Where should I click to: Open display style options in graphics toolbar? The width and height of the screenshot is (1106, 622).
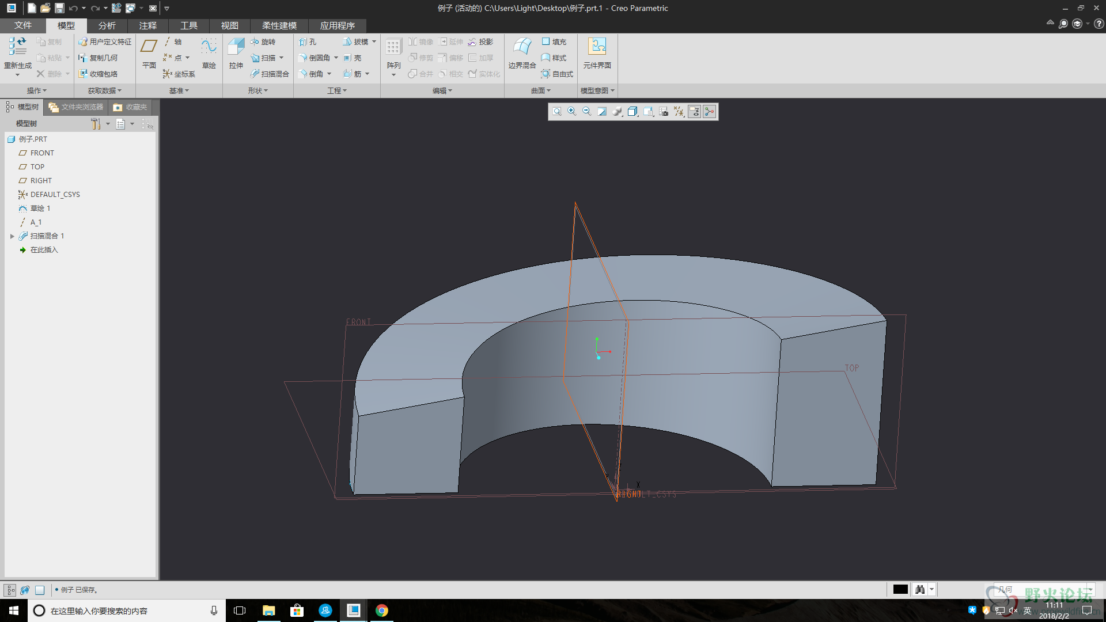point(632,112)
